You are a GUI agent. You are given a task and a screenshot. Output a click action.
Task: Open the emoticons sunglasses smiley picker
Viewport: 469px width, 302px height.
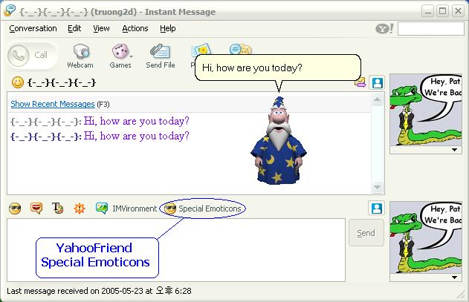[x=15, y=209]
